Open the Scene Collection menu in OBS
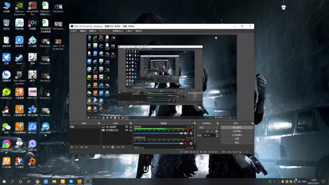Image resolution: width=329 pixels, height=185 pixels. click(x=118, y=31)
